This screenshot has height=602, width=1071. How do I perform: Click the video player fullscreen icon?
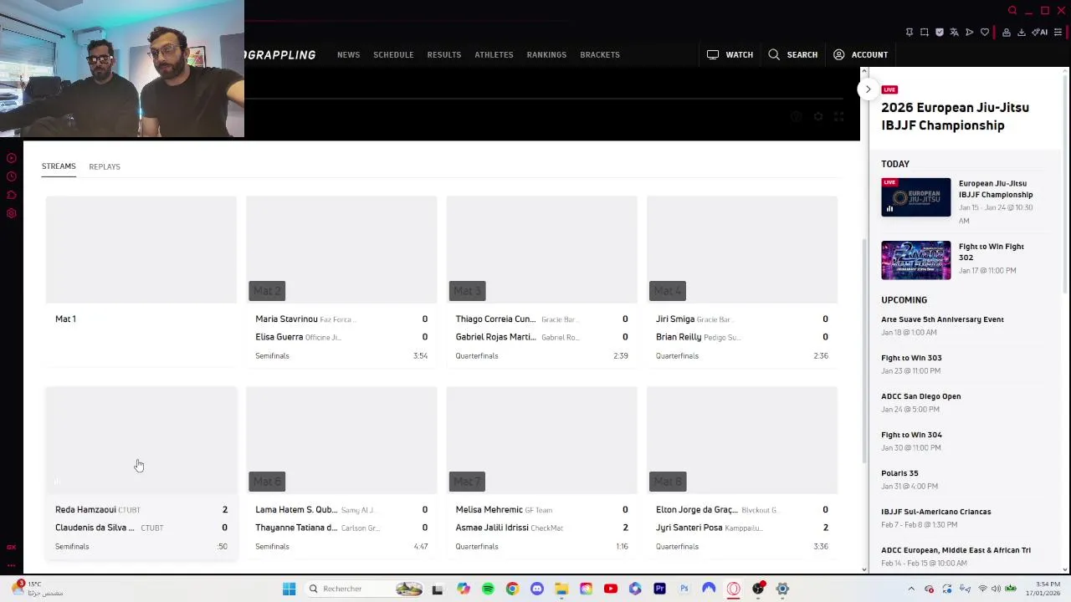tap(839, 117)
